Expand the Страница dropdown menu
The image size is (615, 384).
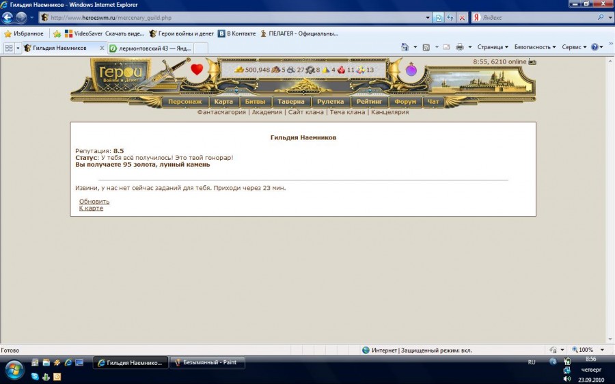[x=493, y=47]
